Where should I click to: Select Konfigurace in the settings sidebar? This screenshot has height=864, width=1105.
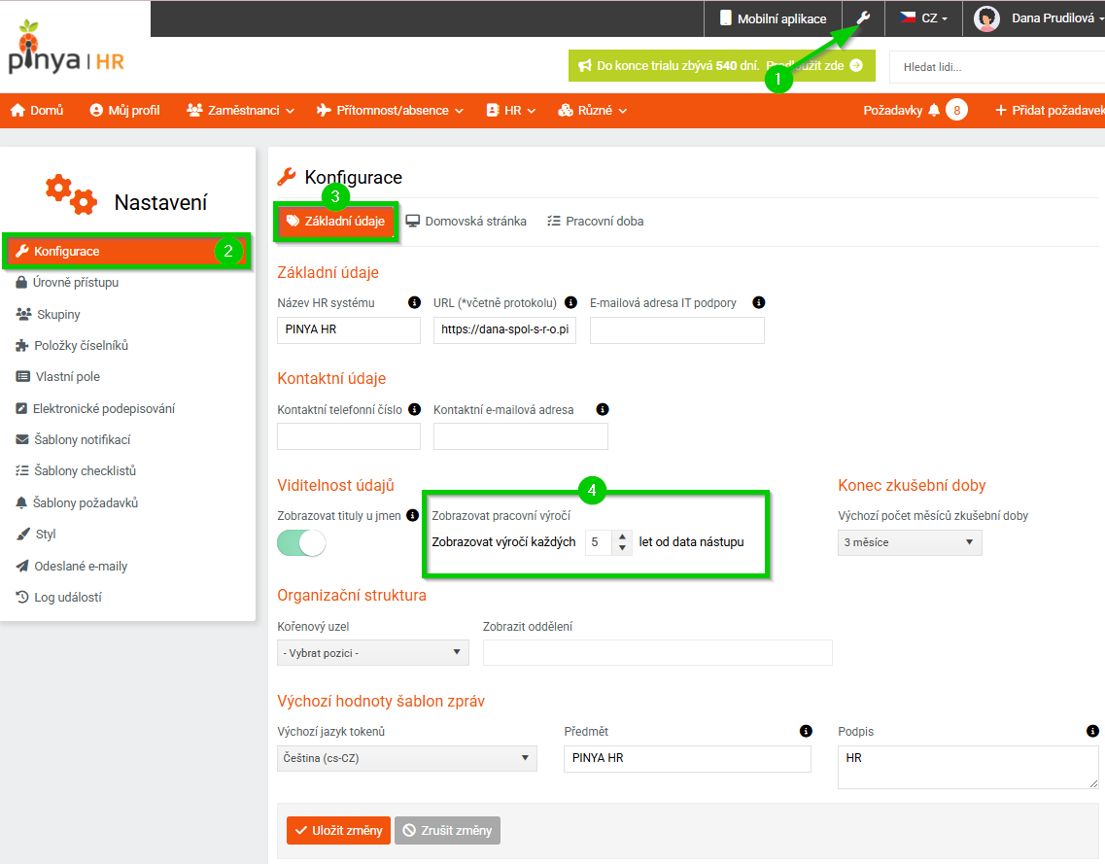(x=127, y=251)
